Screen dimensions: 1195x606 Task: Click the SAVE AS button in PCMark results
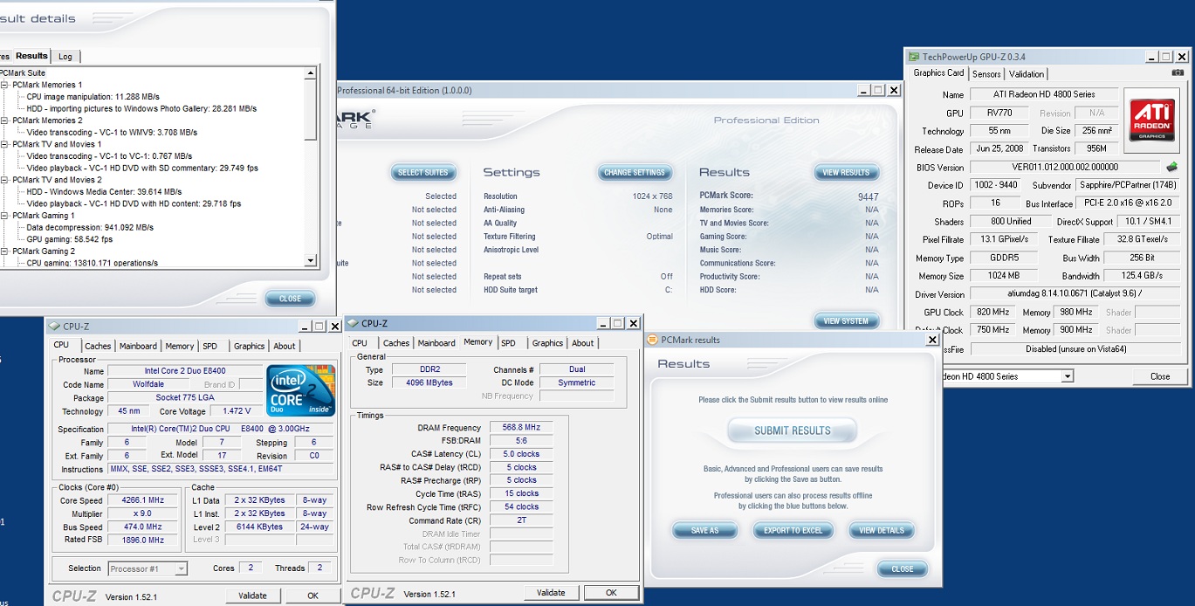tap(704, 531)
